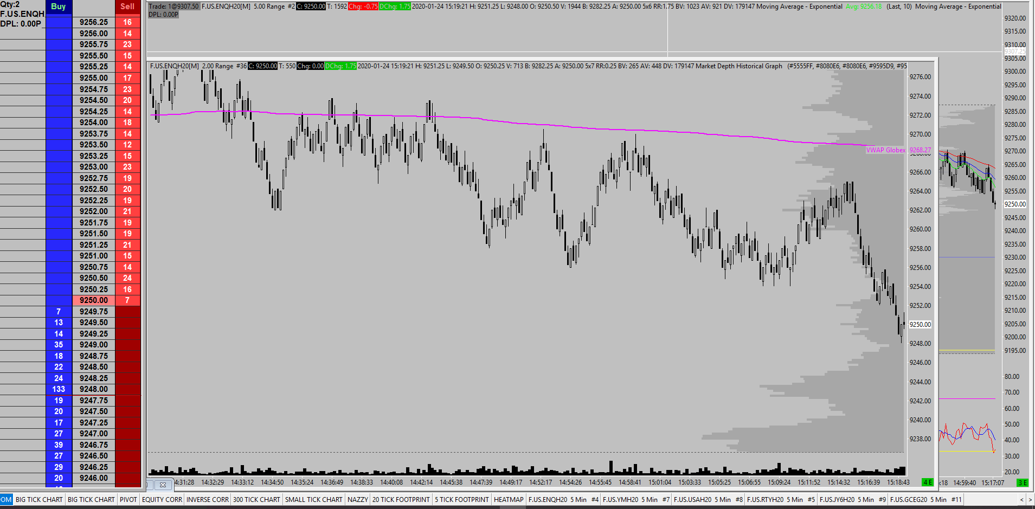Open the 20 TICK FOOTPRINT tab
The width and height of the screenshot is (1035, 509).
click(401, 500)
